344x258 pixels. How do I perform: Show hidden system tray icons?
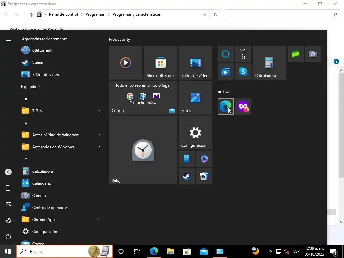click(x=270, y=251)
